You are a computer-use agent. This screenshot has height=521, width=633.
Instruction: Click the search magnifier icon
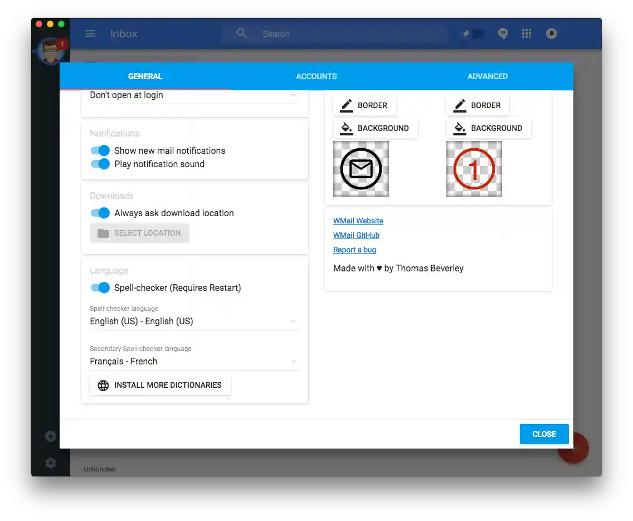(241, 33)
